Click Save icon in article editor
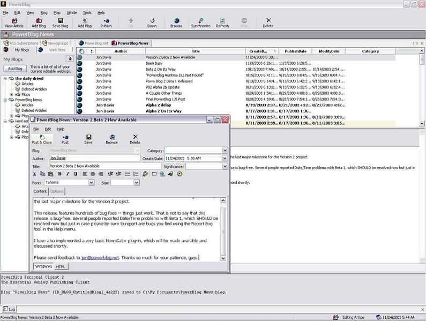 pos(88,139)
